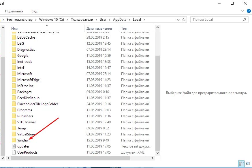Expand chevron after Windows 10 (C:)

pos(67,20)
